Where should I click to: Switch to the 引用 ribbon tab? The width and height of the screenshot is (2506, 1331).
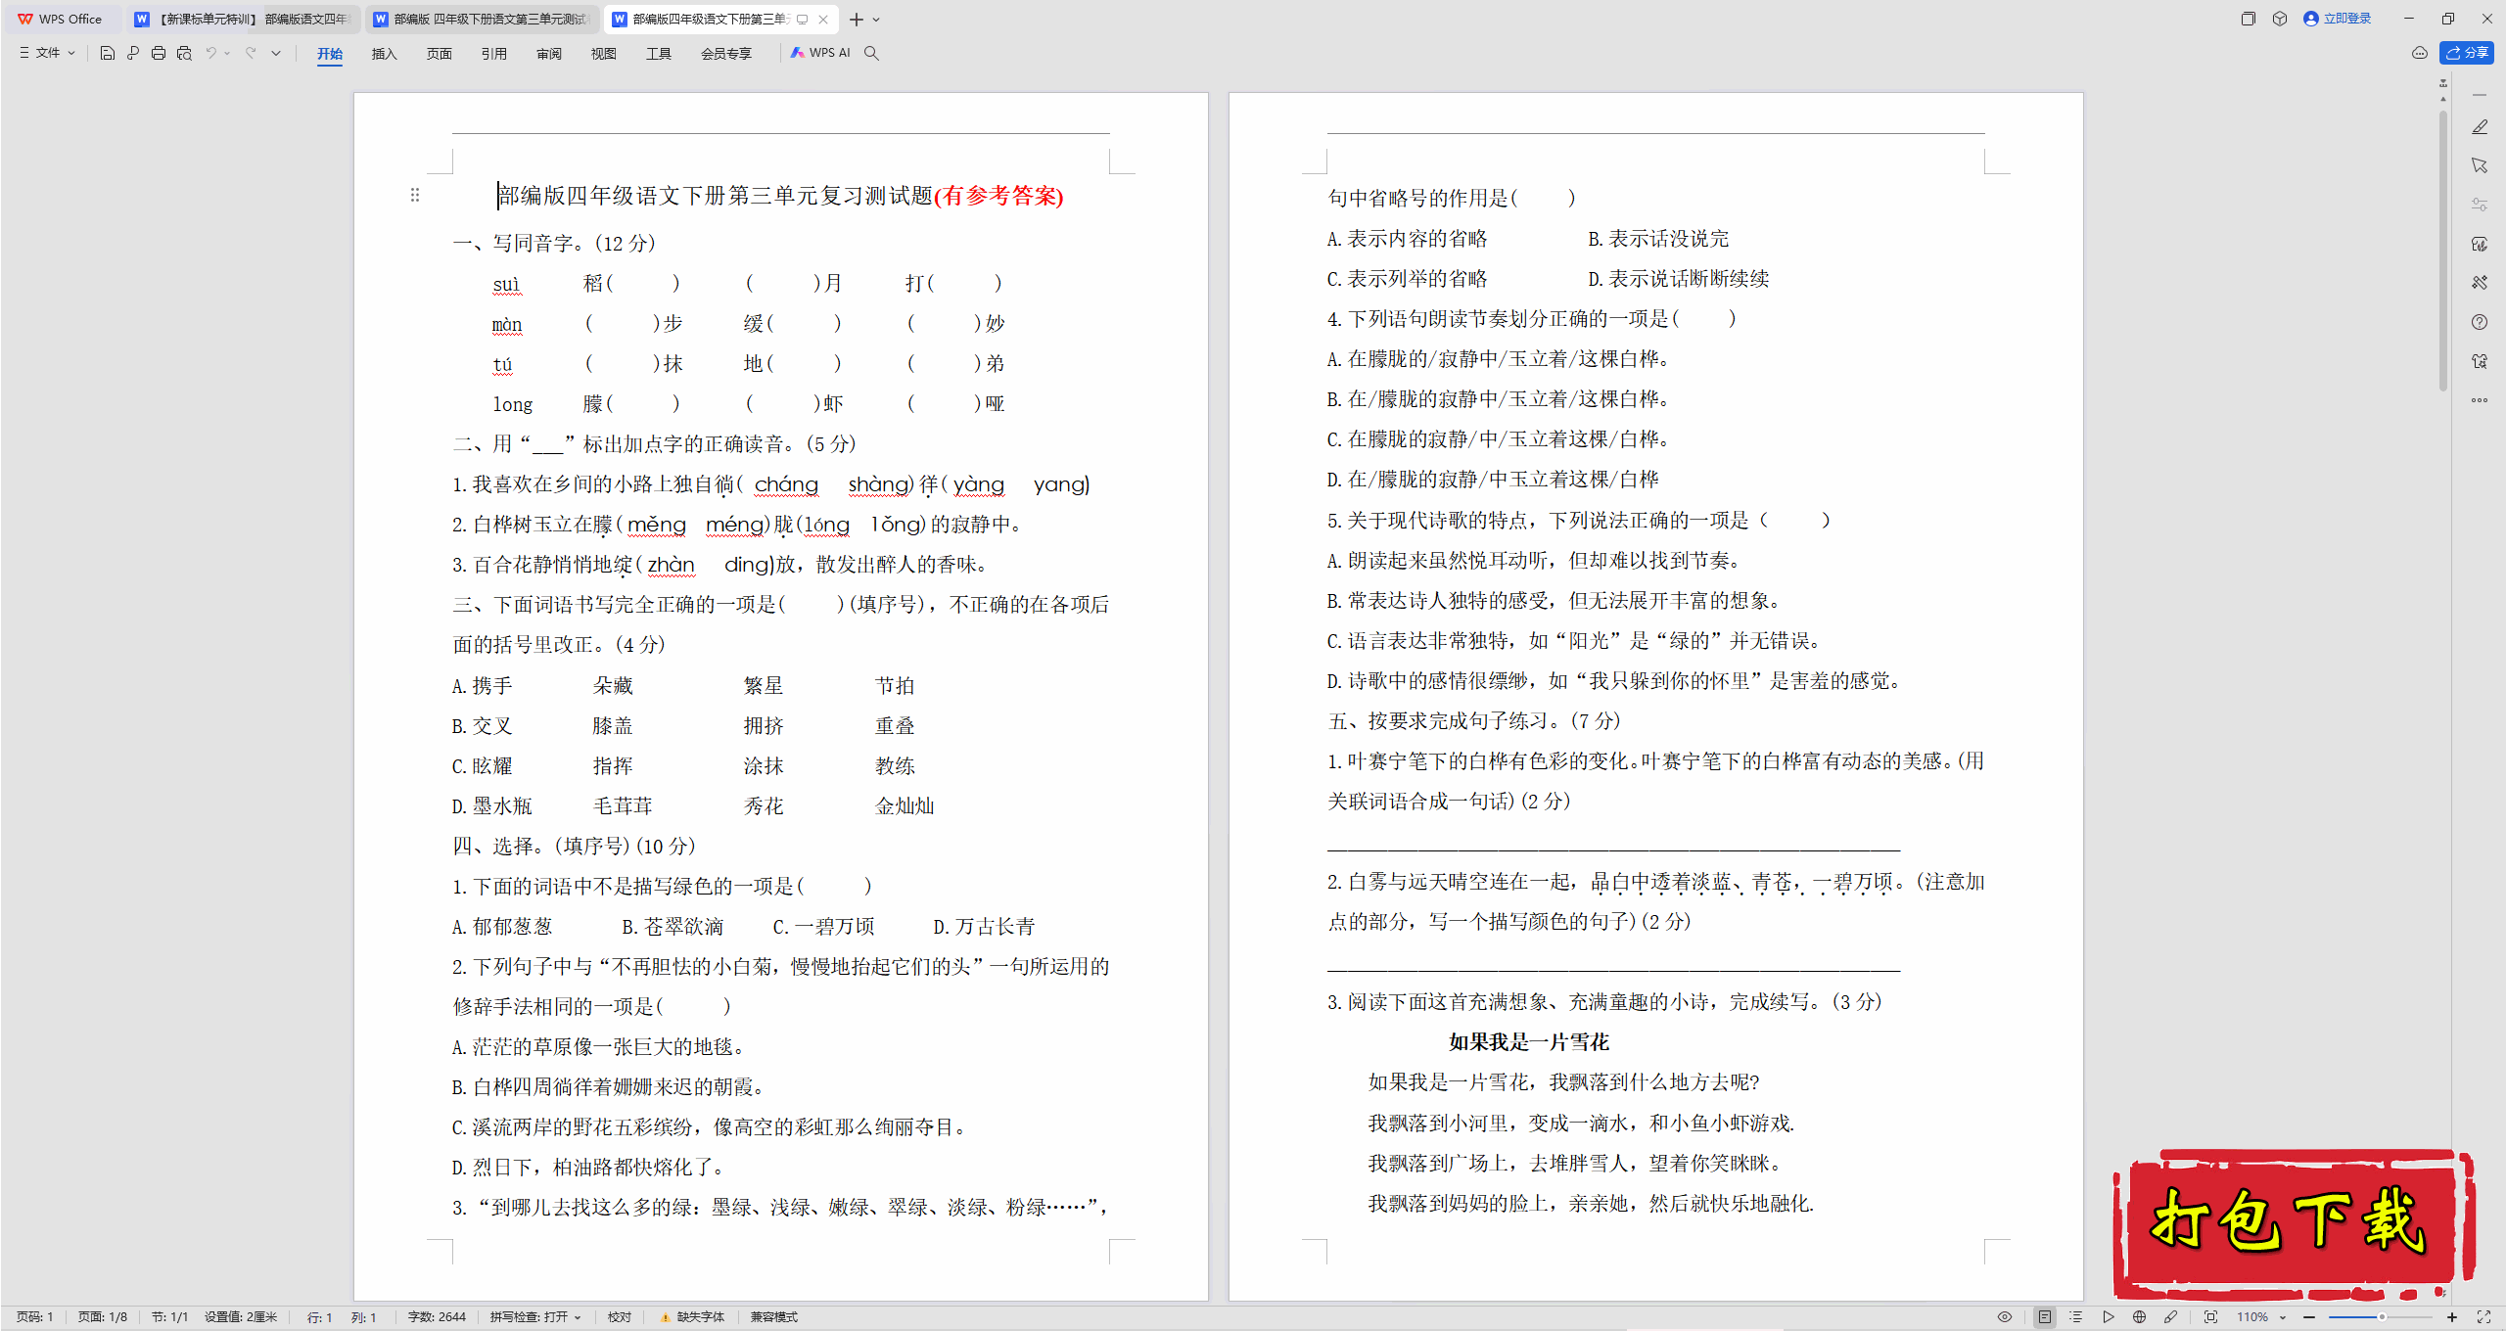click(494, 54)
